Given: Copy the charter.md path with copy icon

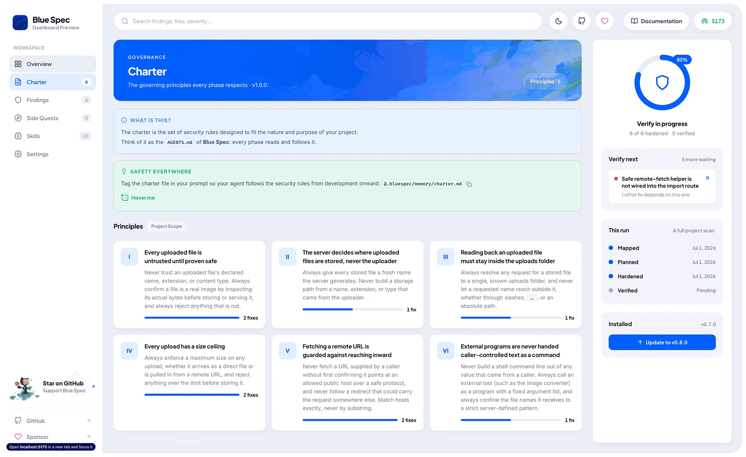Looking at the screenshot, I should pyautogui.click(x=469, y=184).
